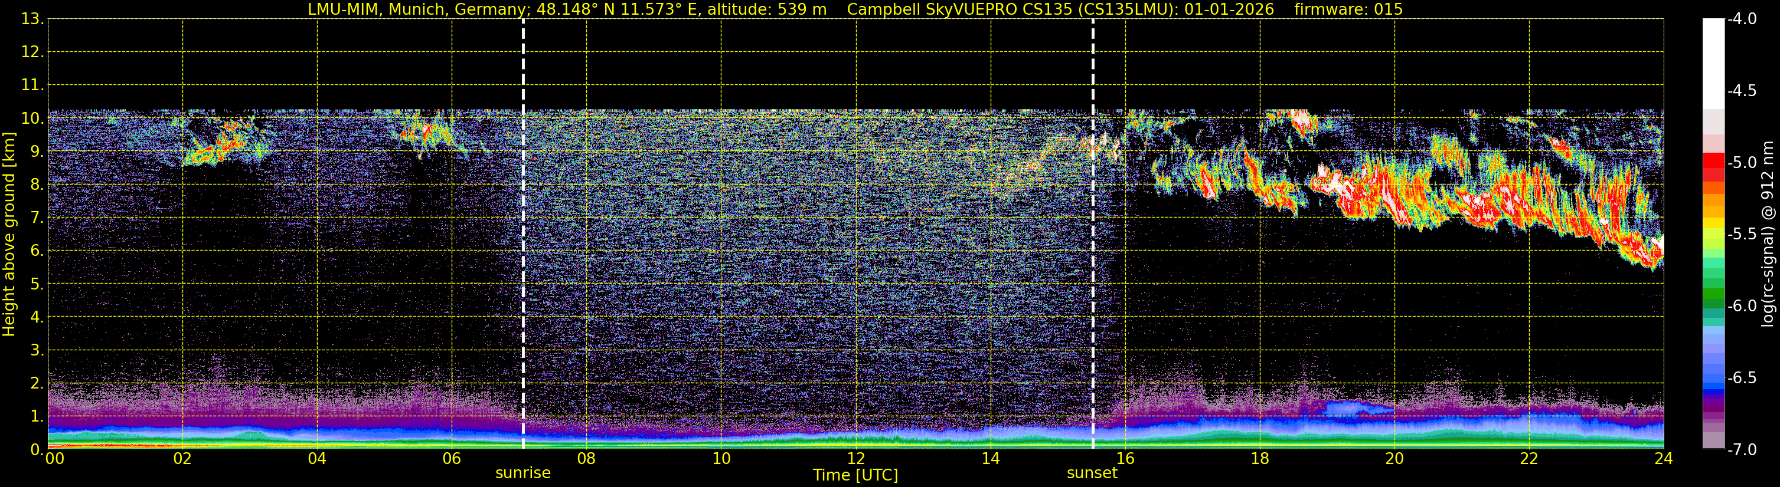This screenshot has width=1780, height=487.
Task: Click the "04" time axis tick label
Action: tap(317, 459)
